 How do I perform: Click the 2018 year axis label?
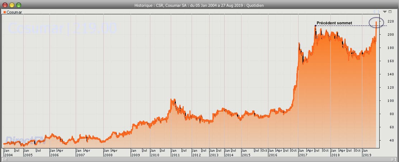(x=335, y=154)
